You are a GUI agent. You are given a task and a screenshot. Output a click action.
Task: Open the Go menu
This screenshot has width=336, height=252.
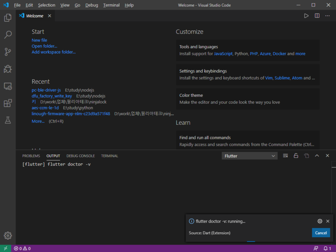(77, 5)
